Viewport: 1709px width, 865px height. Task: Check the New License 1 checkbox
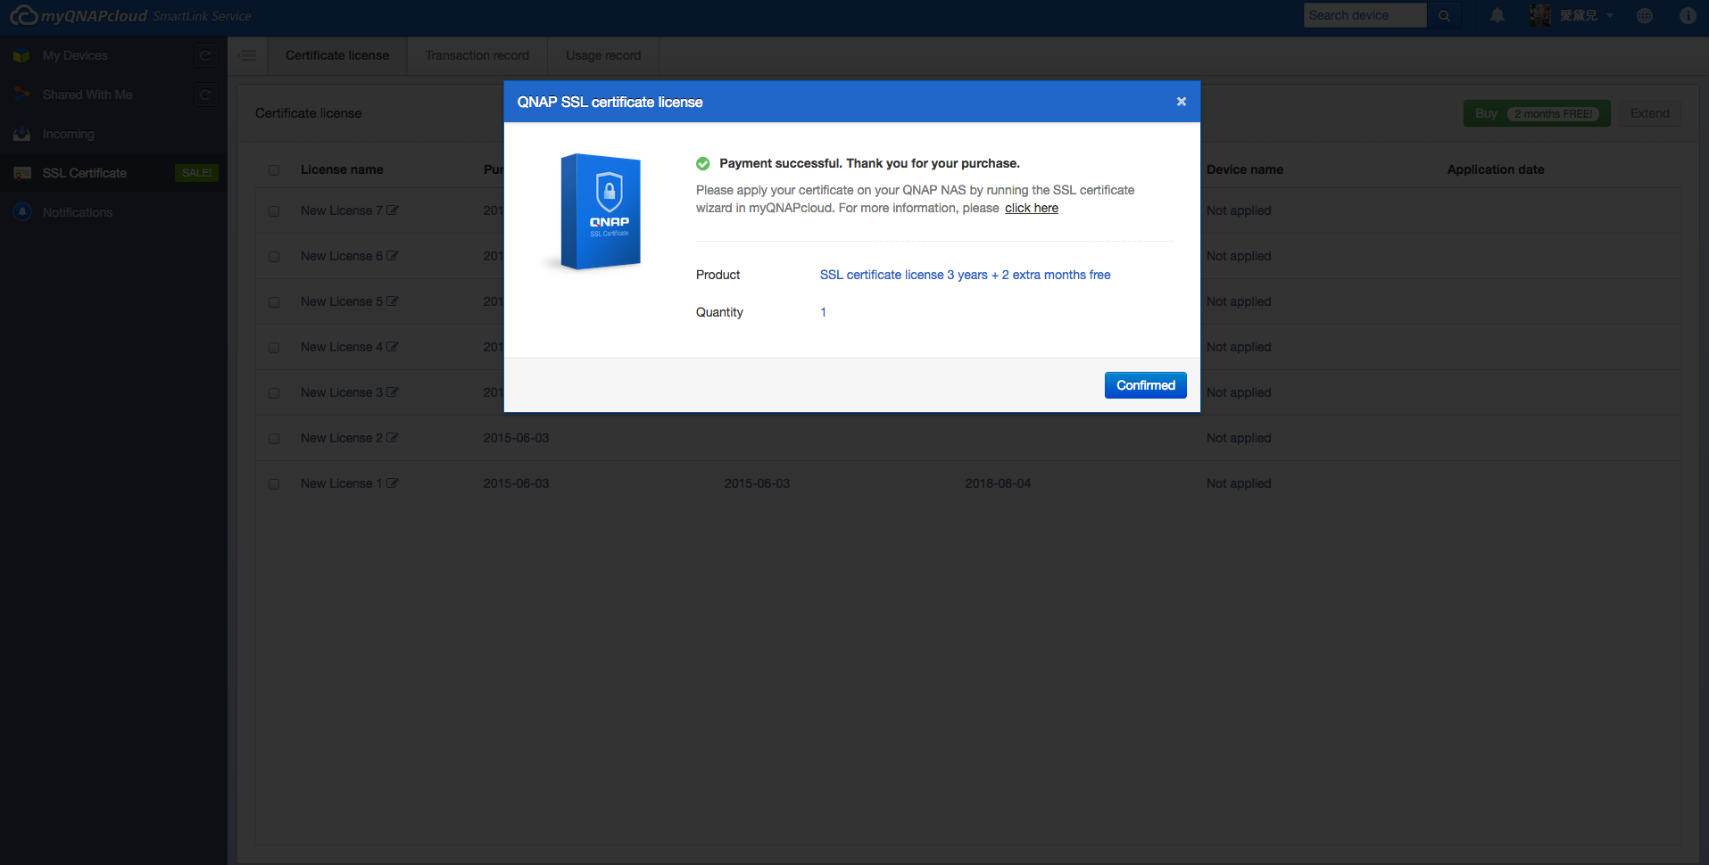pyautogui.click(x=274, y=484)
